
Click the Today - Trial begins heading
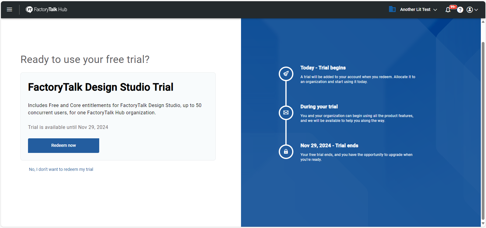[x=323, y=68]
